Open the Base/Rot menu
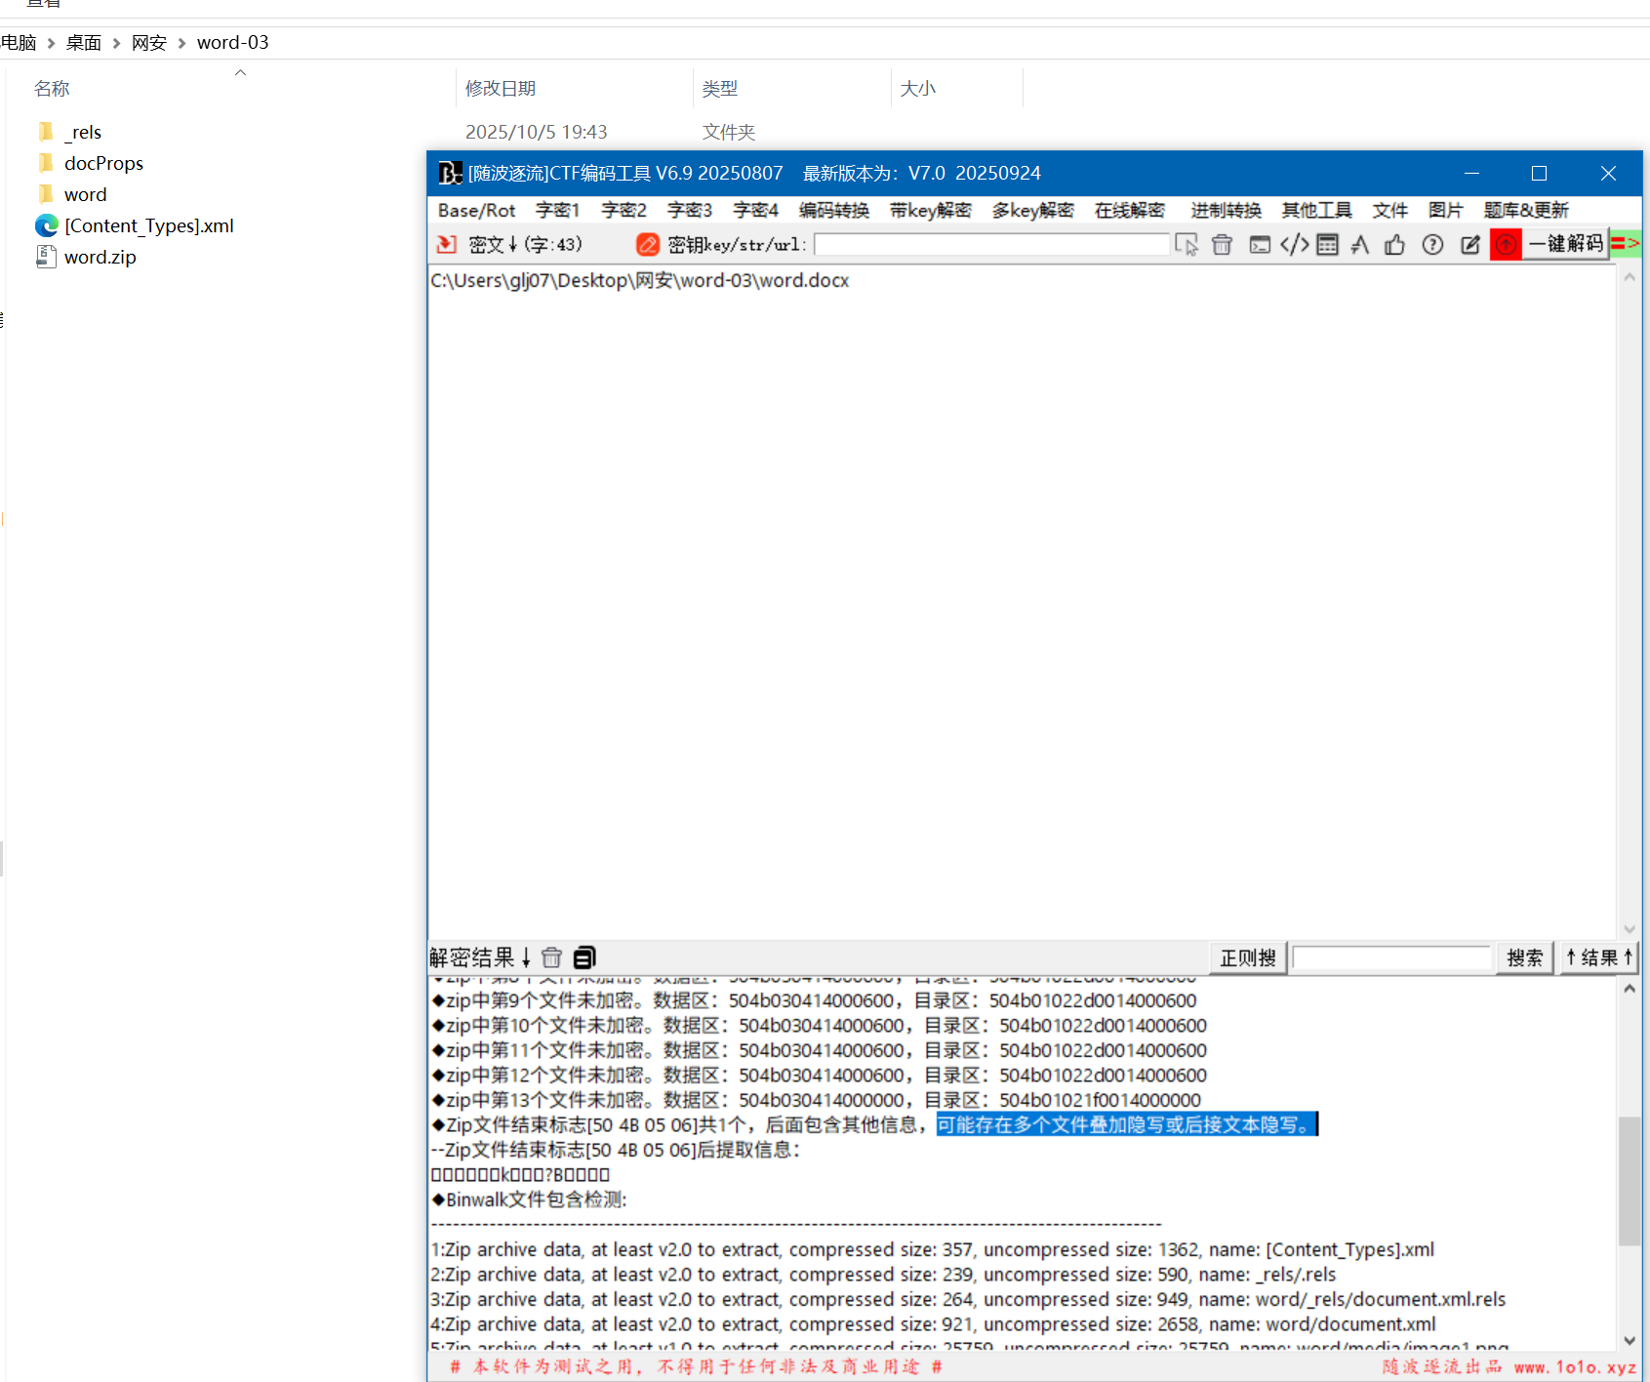Viewport: 1650px width, 1382px height. point(476,211)
